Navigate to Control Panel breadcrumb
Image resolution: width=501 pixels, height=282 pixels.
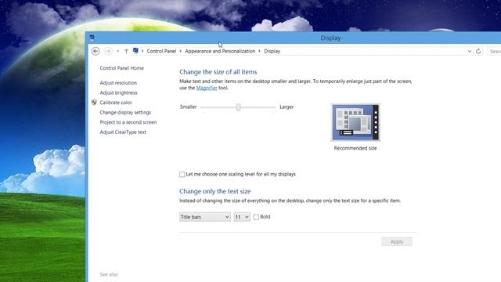pyautogui.click(x=161, y=51)
